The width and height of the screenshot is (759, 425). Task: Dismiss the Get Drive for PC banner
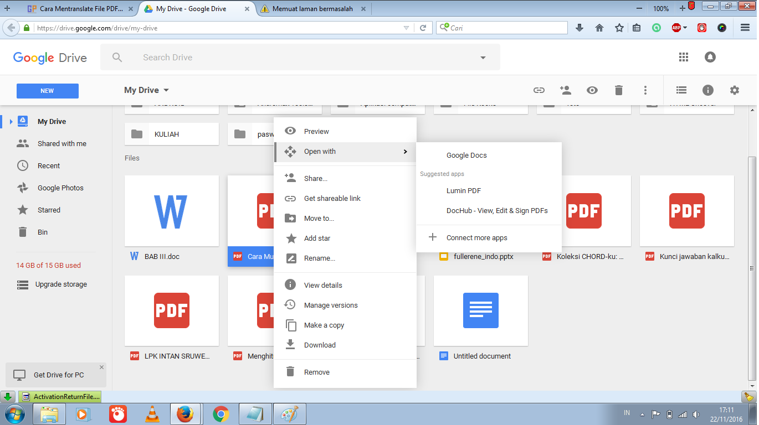click(101, 367)
